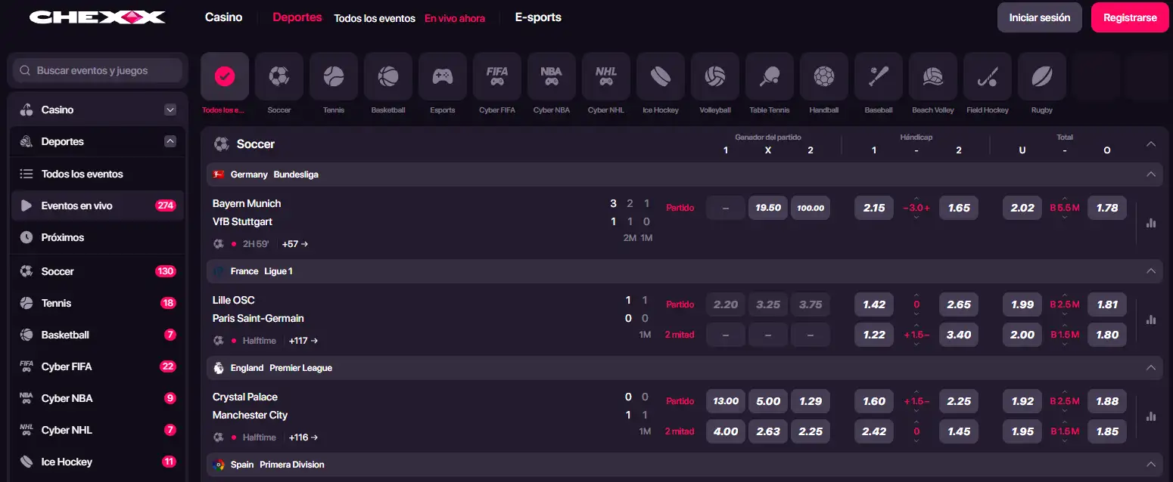
Task: Open the E-sports top navigation tab
Action: (538, 17)
